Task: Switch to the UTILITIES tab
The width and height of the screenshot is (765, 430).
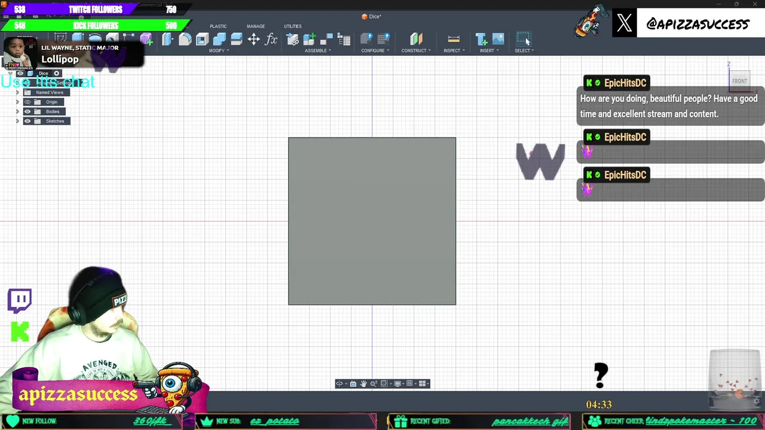Action: pos(293,26)
